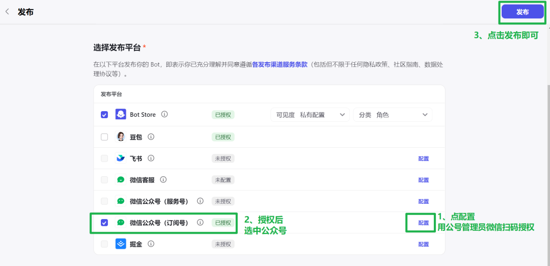Click the 未授权 badge in 服务号 row

[x=223, y=201]
